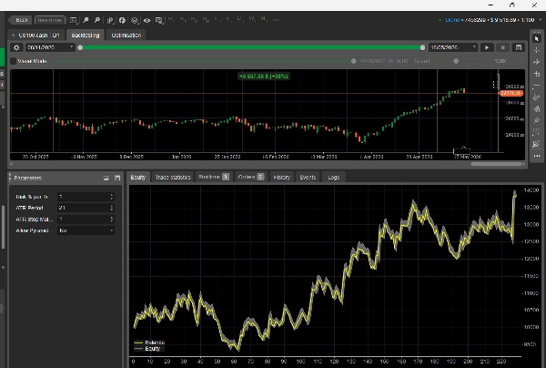This screenshot has height=368, width=546.
Task: Open the Positions tab
Action: [x=214, y=177]
